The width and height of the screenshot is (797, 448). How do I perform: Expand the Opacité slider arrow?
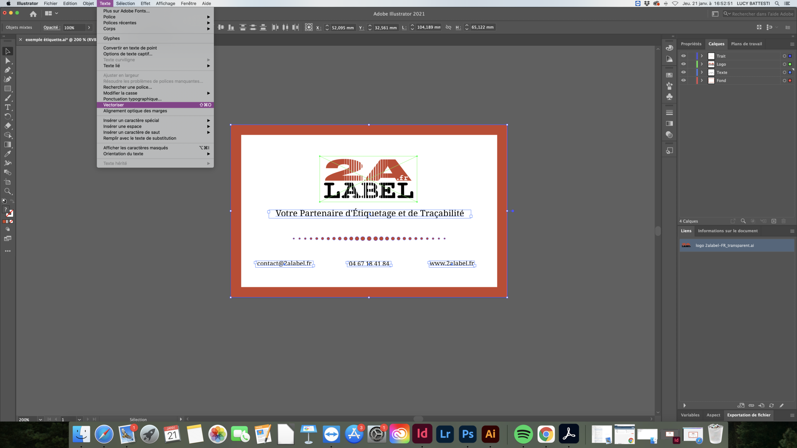pos(89,27)
